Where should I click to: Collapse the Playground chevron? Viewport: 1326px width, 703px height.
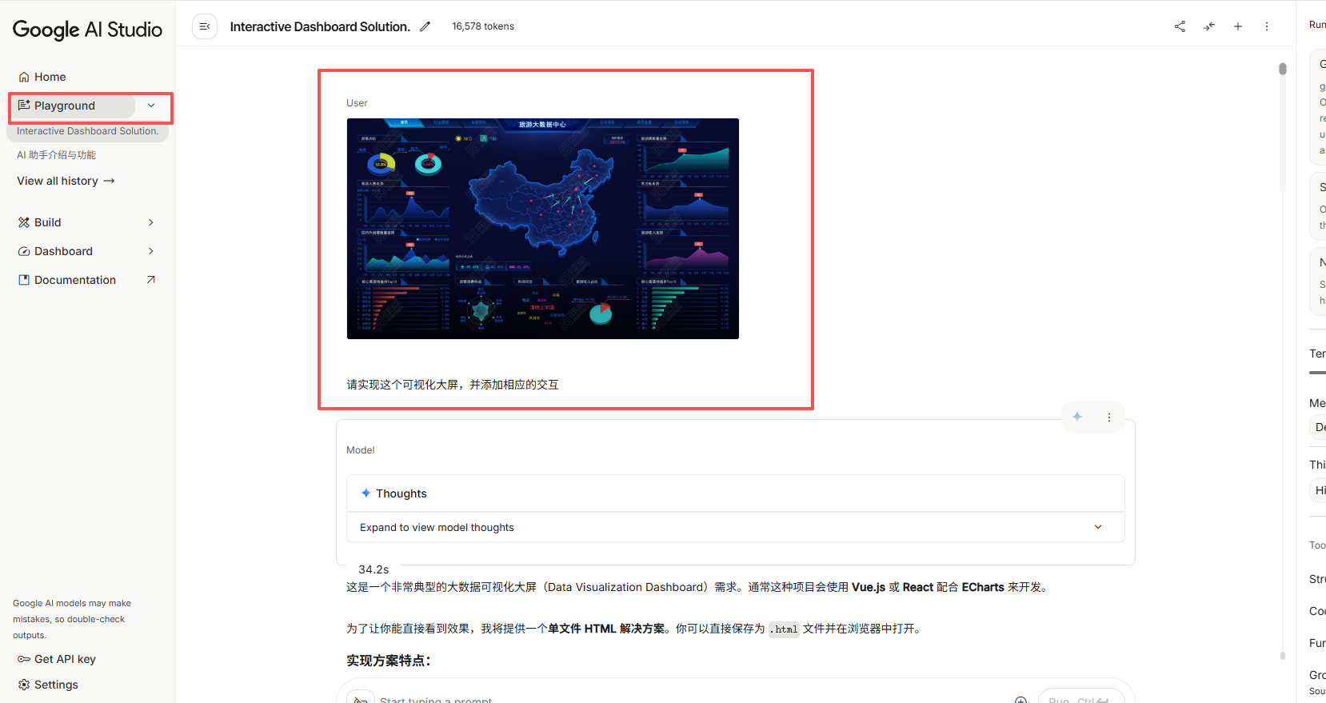coord(151,106)
